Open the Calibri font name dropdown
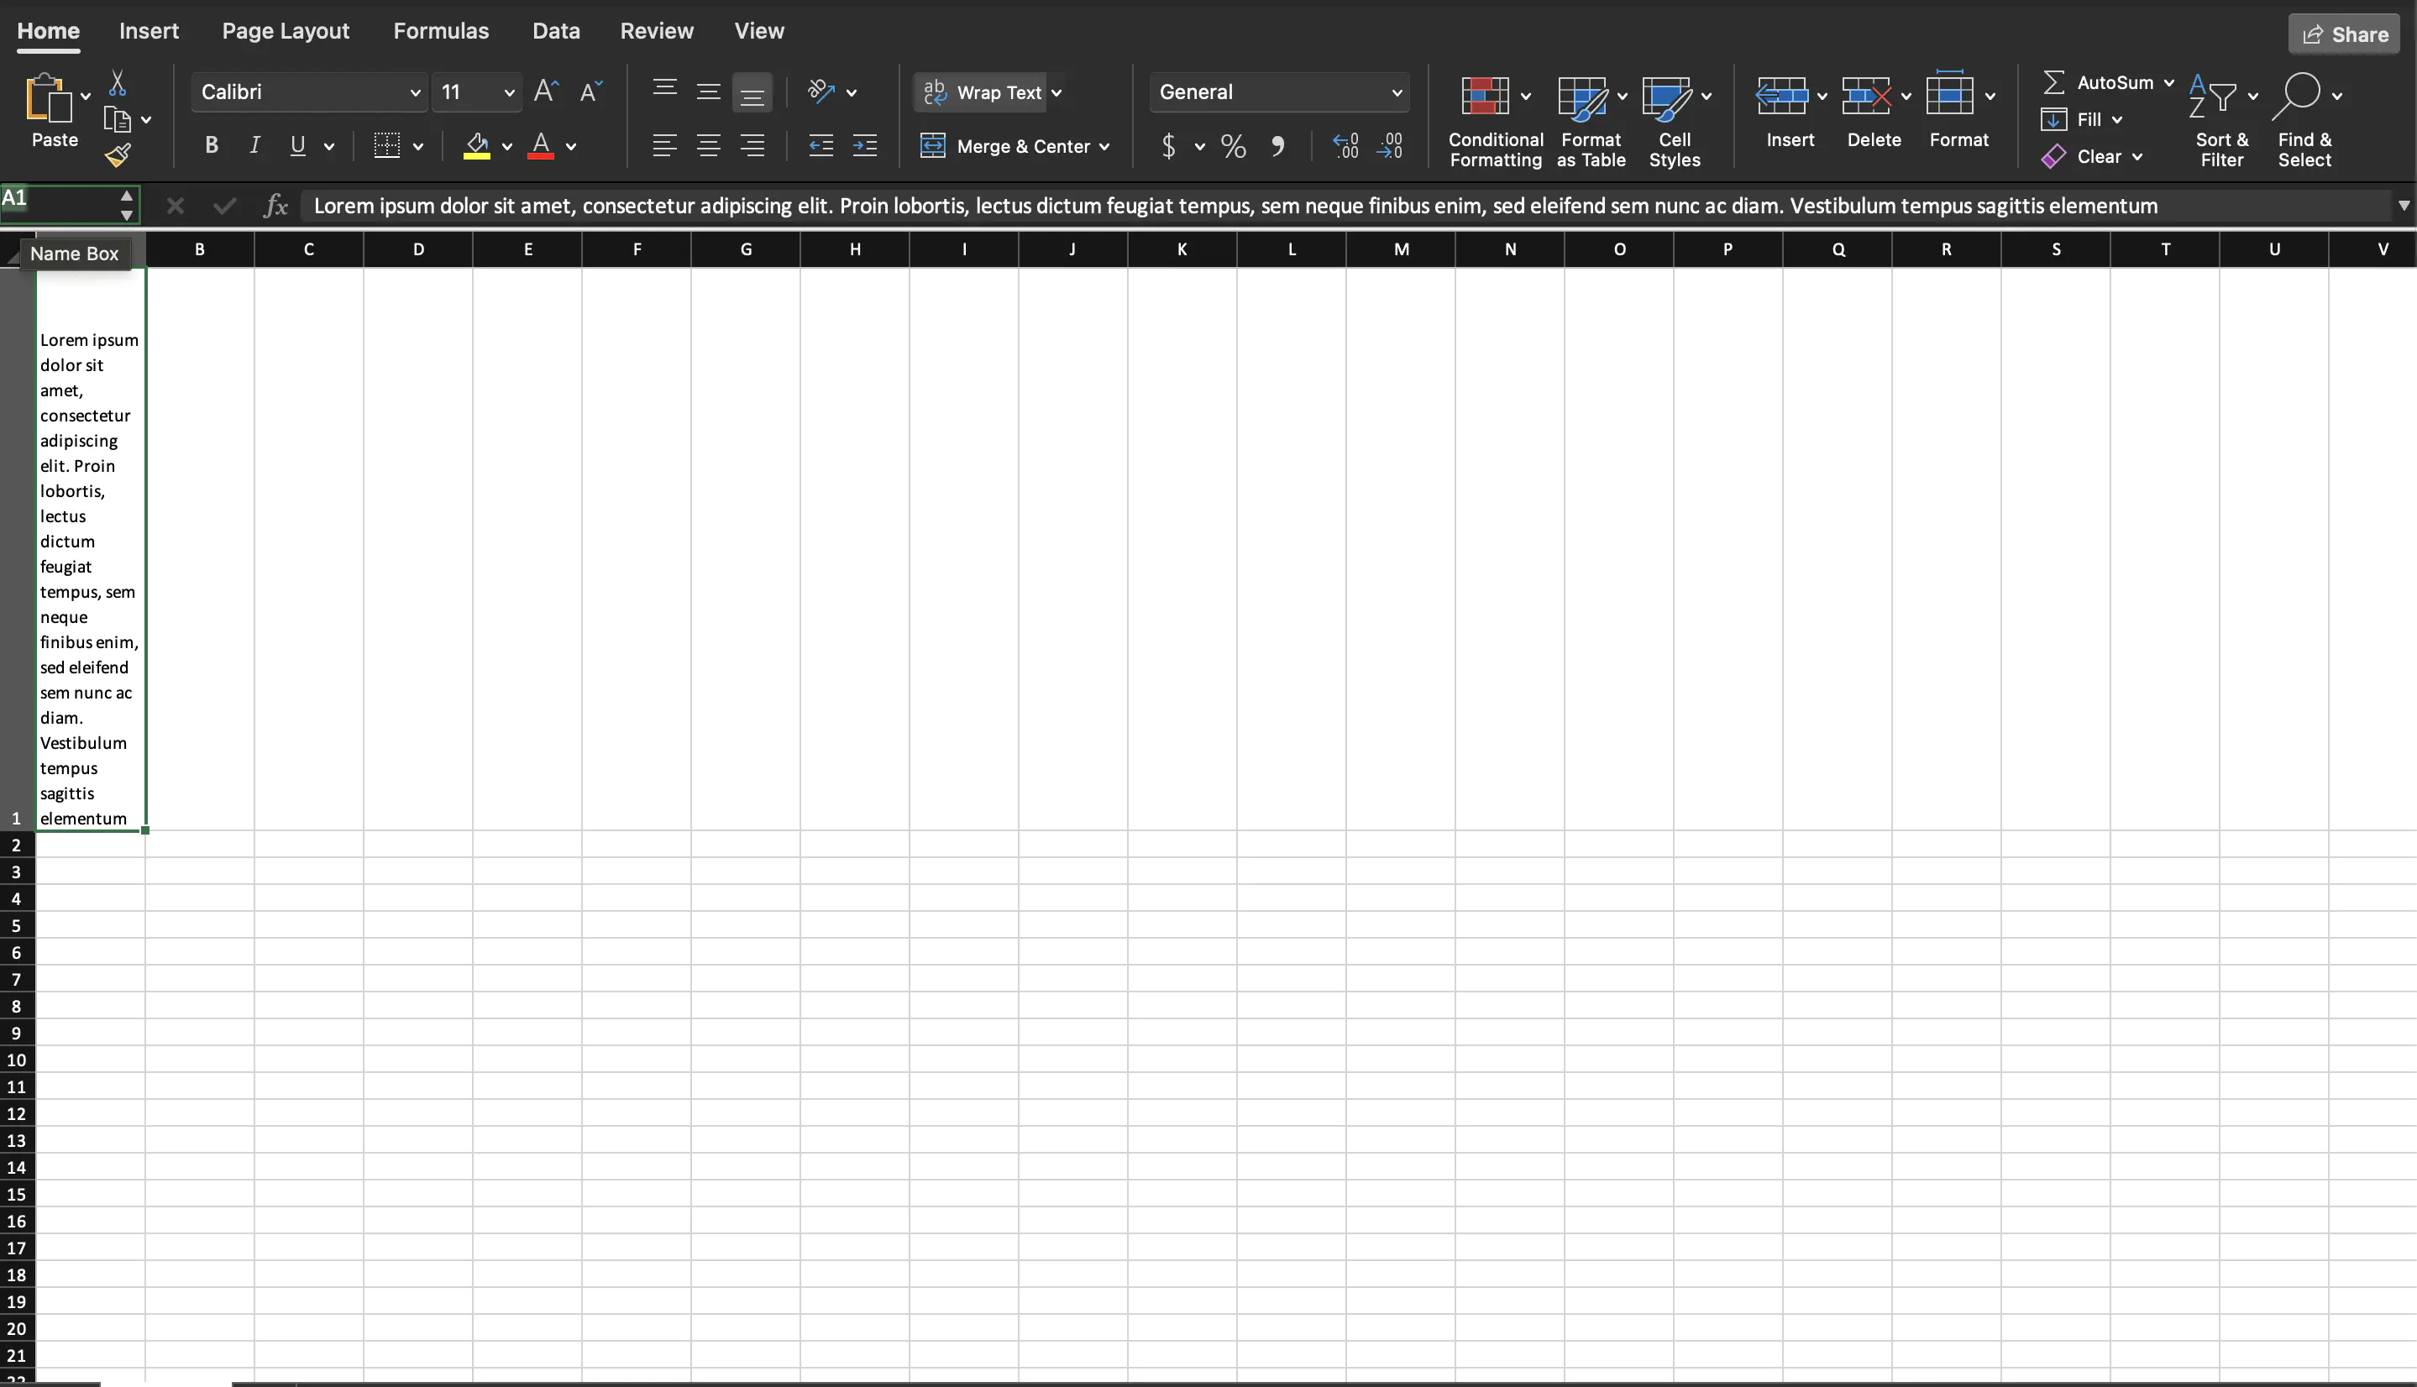The height and width of the screenshot is (1387, 2417). click(x=414, y=92)
